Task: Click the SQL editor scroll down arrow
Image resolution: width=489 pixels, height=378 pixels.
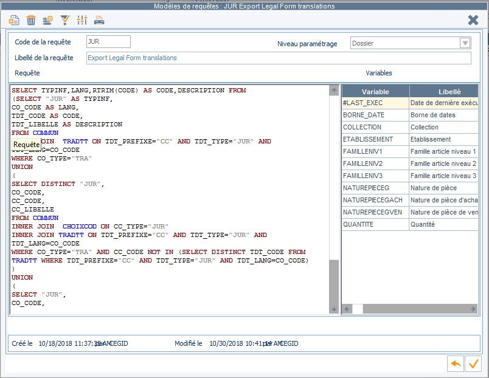Action: pos(334,309)
